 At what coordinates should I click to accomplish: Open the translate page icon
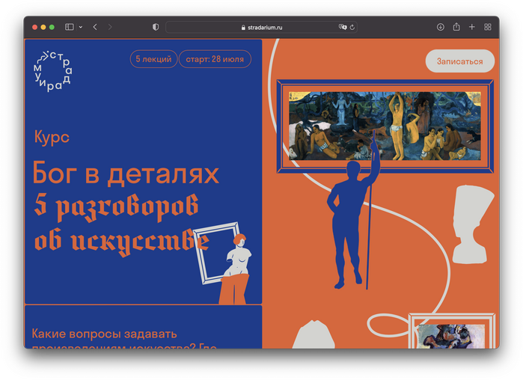342,27
